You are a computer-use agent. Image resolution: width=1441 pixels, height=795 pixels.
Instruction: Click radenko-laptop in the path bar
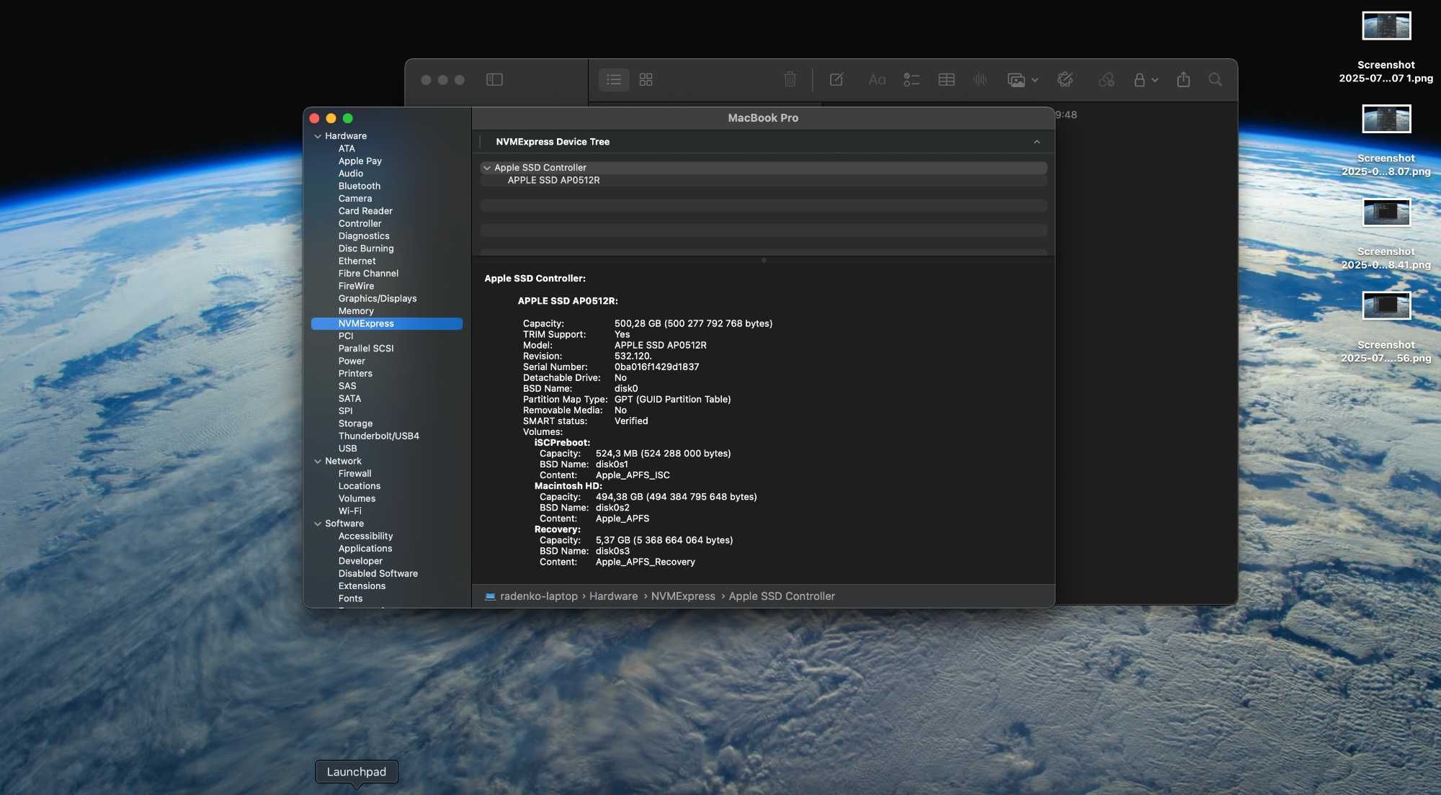click(x=539, y=597)
